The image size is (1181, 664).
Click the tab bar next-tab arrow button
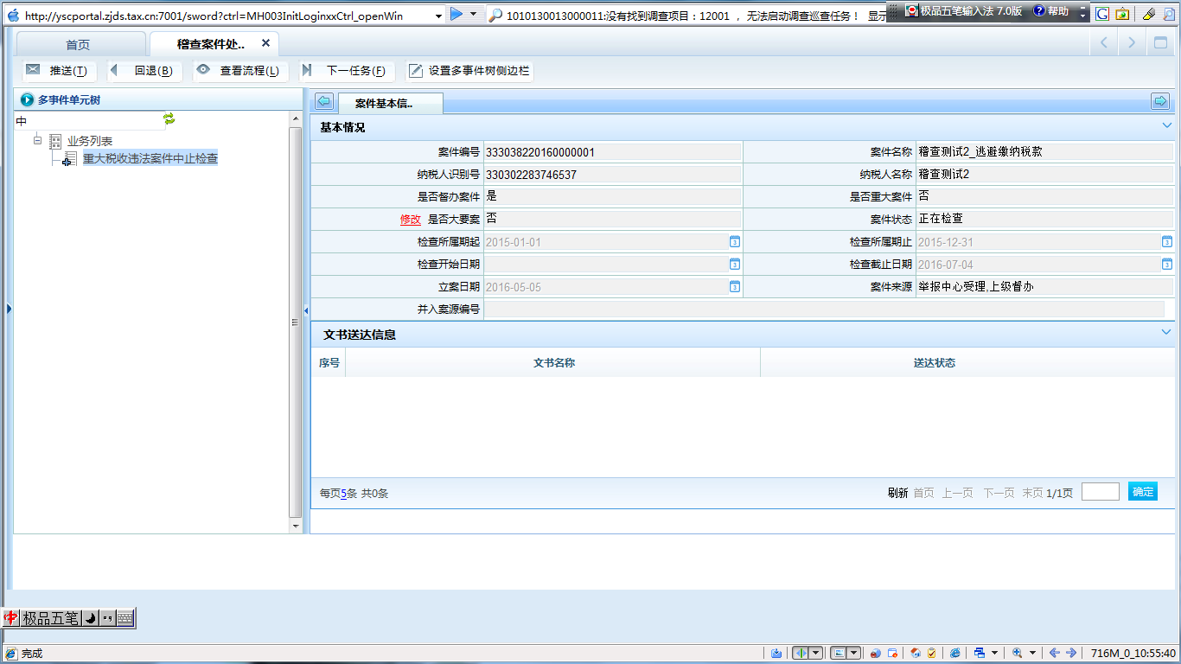(x=1132, y=43)
